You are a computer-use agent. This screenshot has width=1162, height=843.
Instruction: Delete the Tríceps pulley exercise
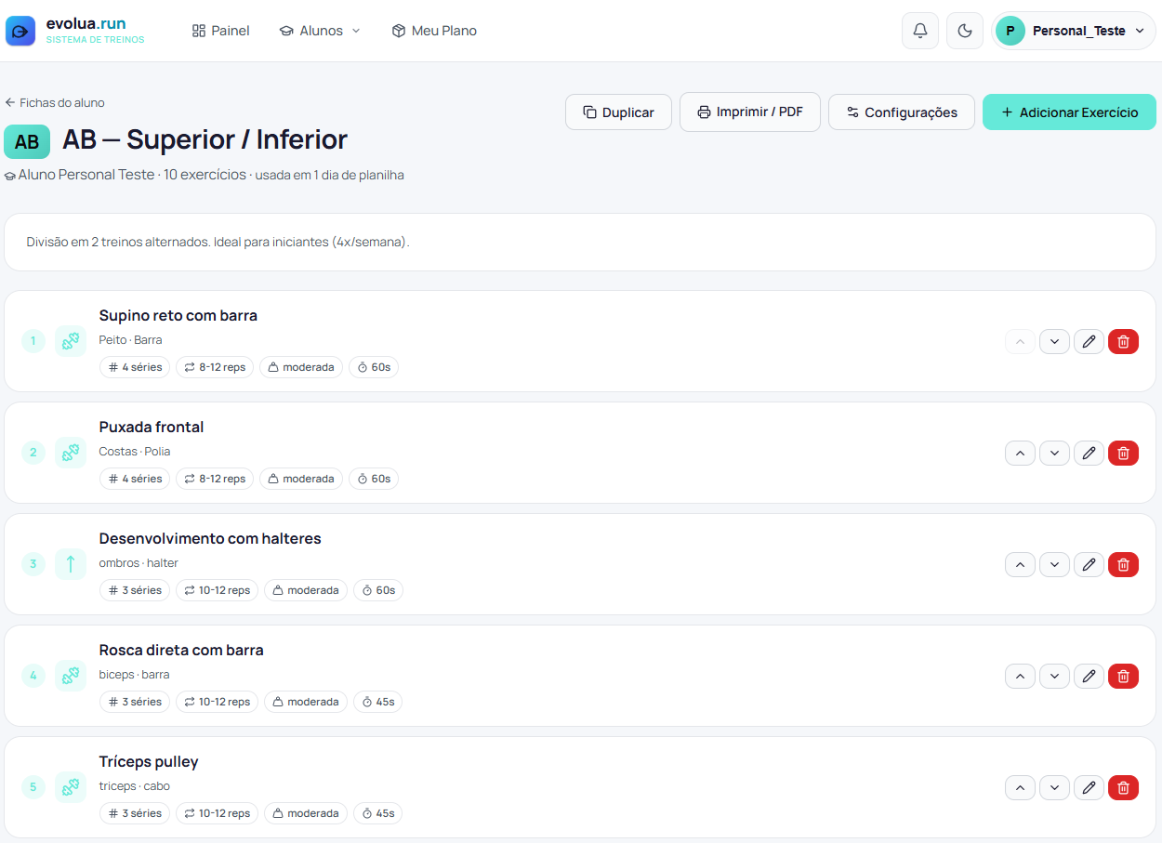tap(1123, 787)
